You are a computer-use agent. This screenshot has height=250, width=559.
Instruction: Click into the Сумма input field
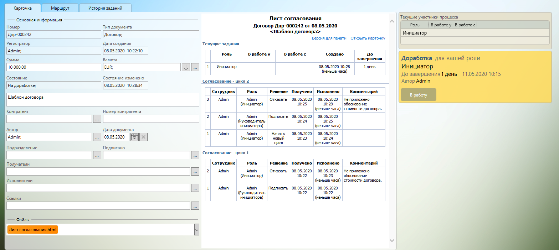pyautogui.click(x=53, y=67)
